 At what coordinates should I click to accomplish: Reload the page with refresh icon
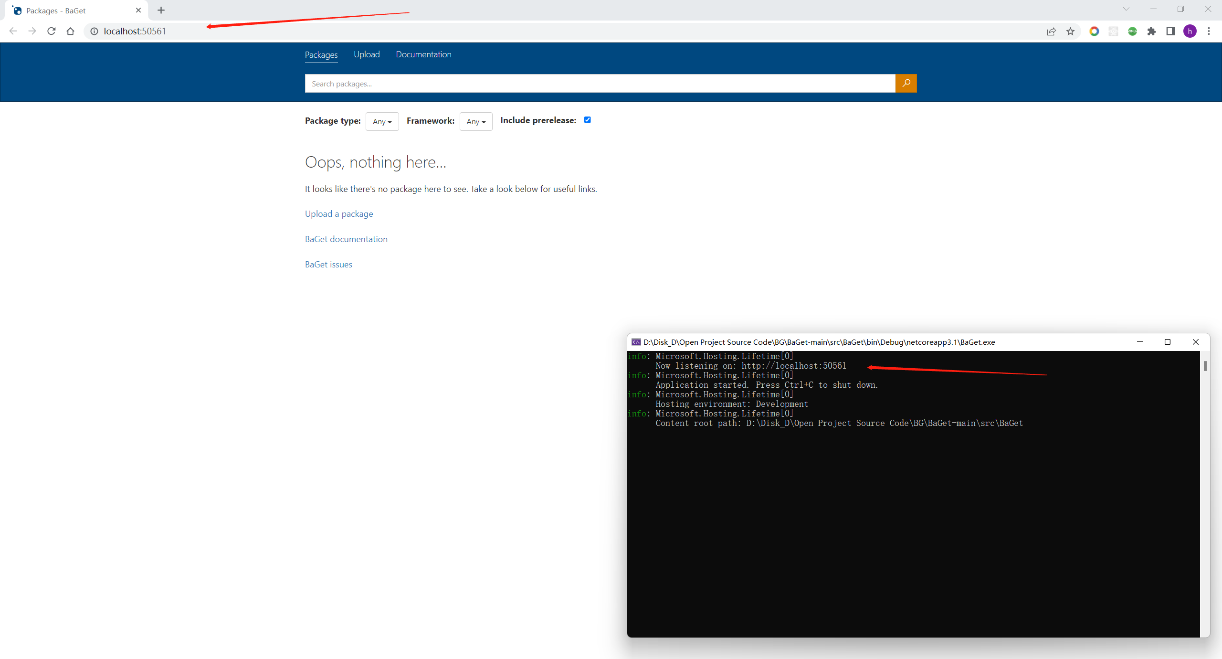(52, 31)
